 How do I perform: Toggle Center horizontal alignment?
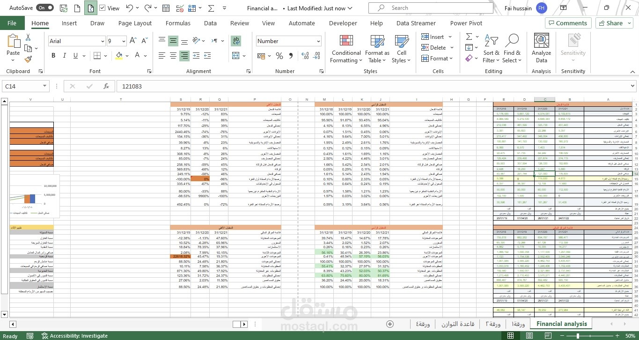pyautogui.click(x=173, y=56)
